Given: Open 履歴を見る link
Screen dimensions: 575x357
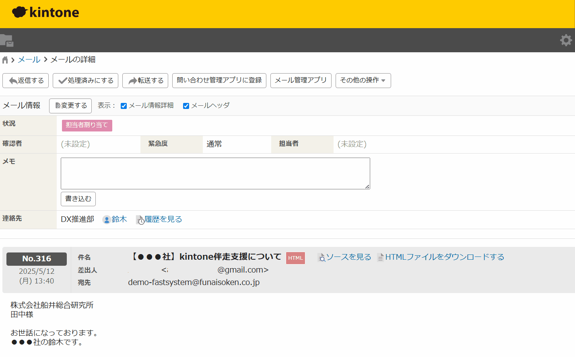Looking at the screenshot, I should pyautogui.click(x=163, y=219).
